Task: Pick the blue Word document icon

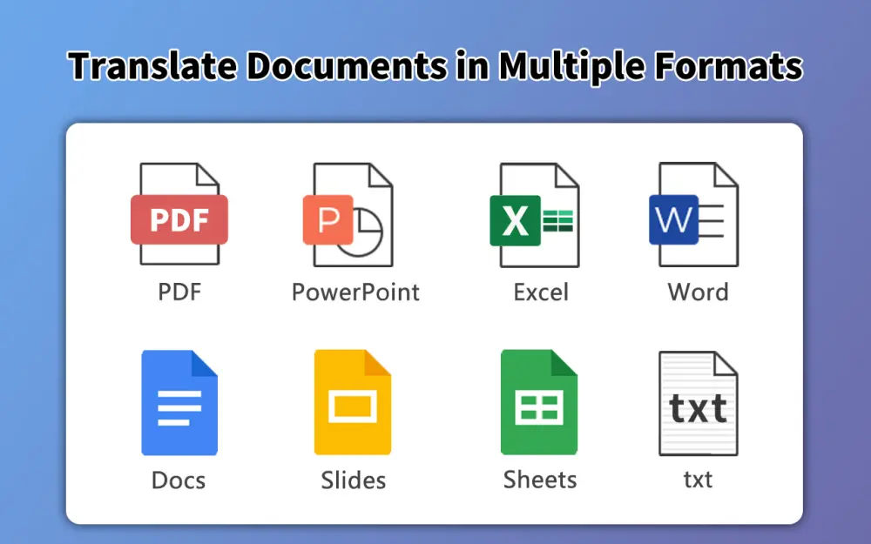Action: pyautogui.click(x=694, y=214)
